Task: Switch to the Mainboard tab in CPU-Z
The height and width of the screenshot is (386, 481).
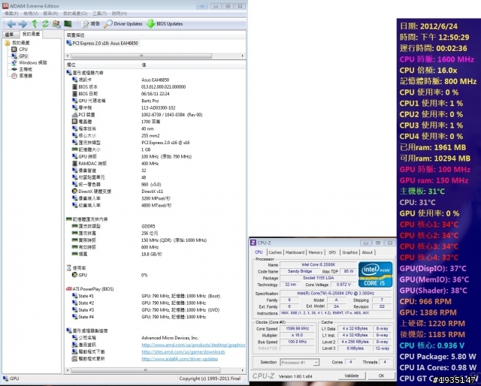Action: point(295,252)
